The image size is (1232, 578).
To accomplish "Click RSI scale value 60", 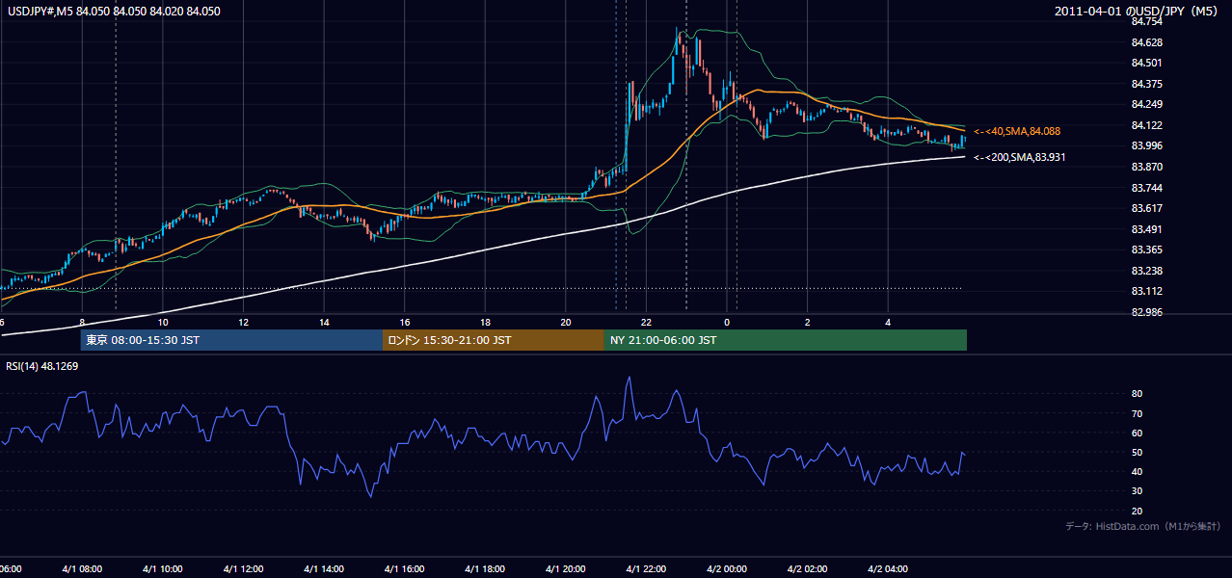I will pyautogui.click(x=1137, y=433).
